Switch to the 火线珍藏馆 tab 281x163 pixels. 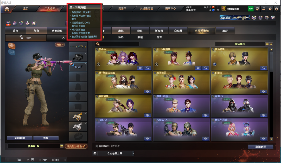[x=202, y=31]
